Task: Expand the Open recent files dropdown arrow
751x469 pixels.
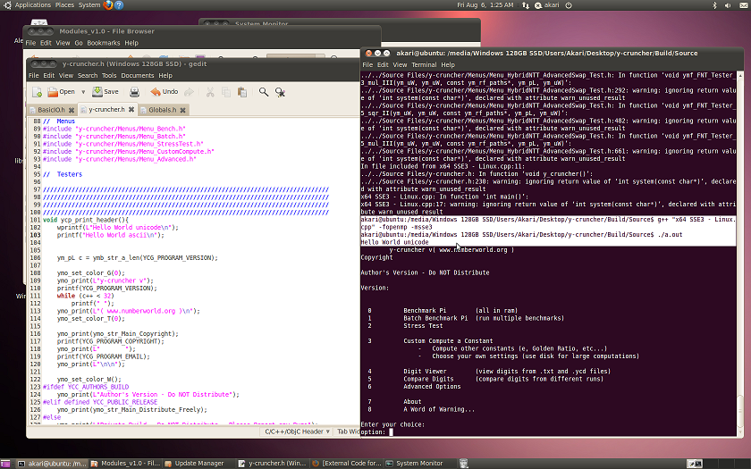Action: pyautogui.click(x=82, y=92)
